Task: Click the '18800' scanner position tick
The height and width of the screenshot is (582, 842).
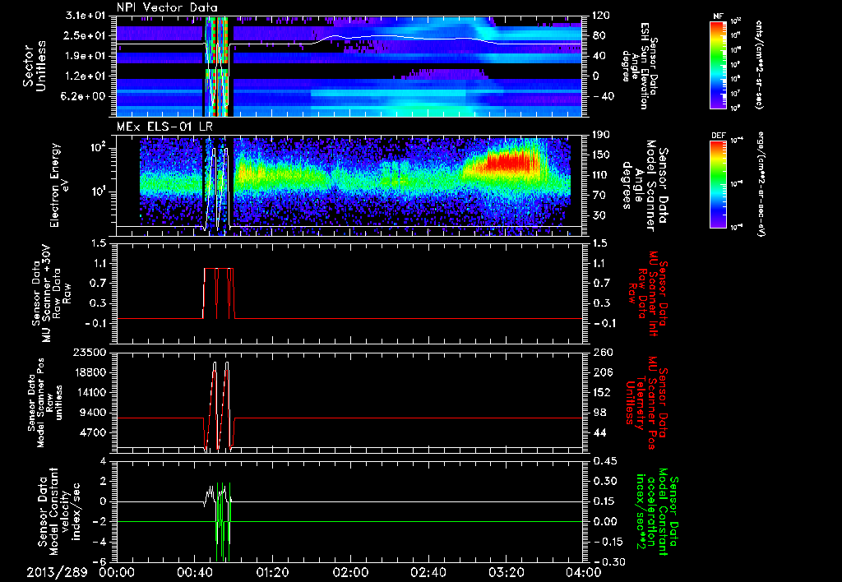Action: tap(92, 372)
